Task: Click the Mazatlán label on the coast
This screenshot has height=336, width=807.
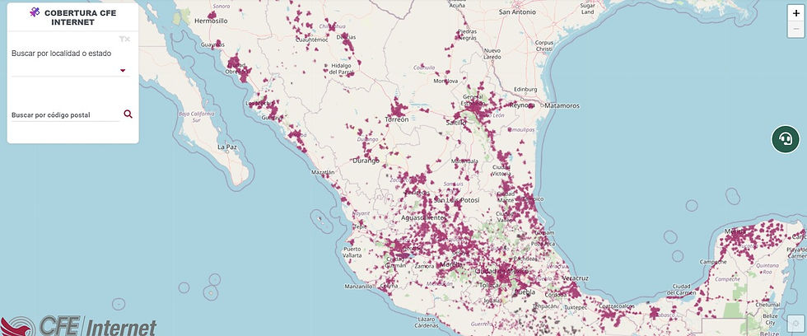Action: pos(323,172)
